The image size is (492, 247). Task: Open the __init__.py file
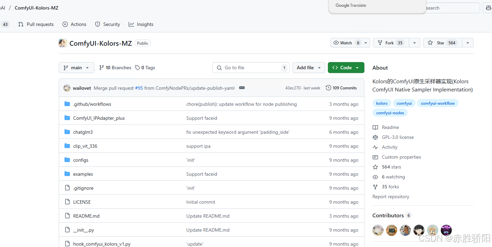84,230
